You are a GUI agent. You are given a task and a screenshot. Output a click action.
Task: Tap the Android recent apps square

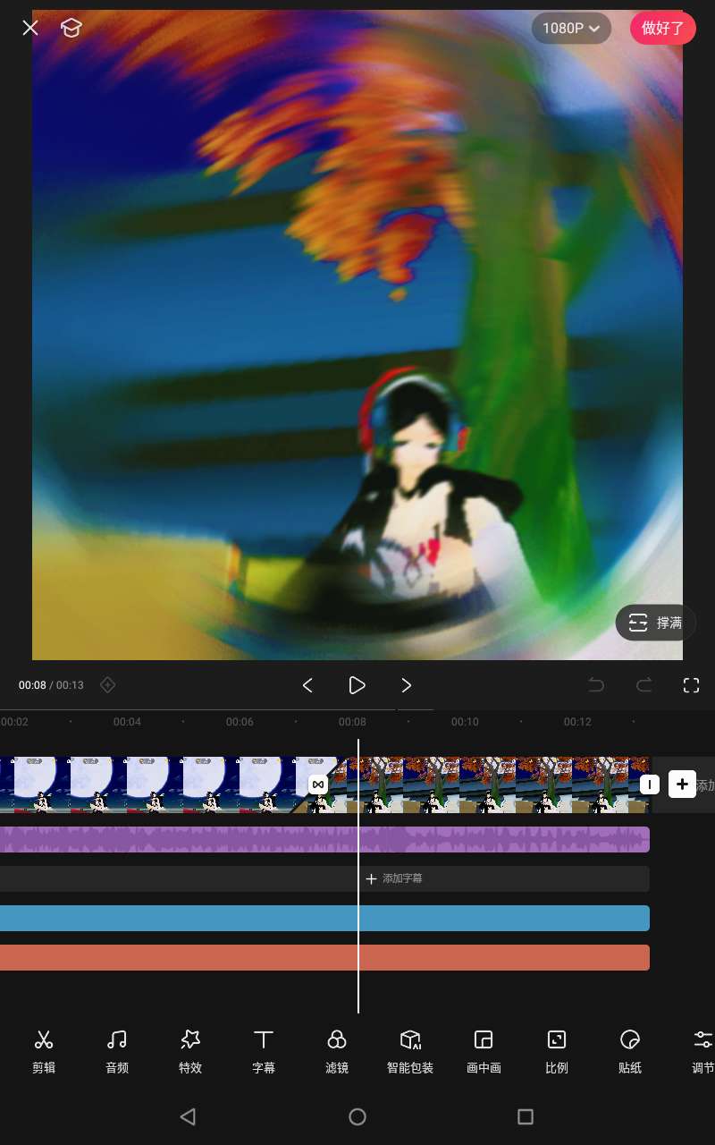526,1116
